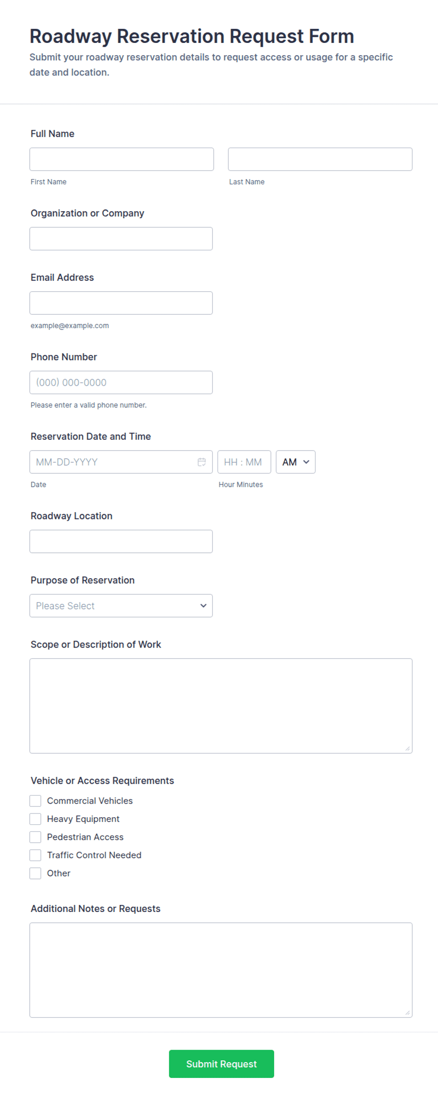Screen dimensions: 438x1101
Task: Click the HH : MM time field
Action: (x=244, y=462)
